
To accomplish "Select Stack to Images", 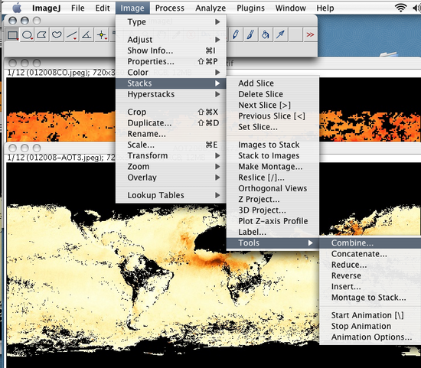I will 273,155.
